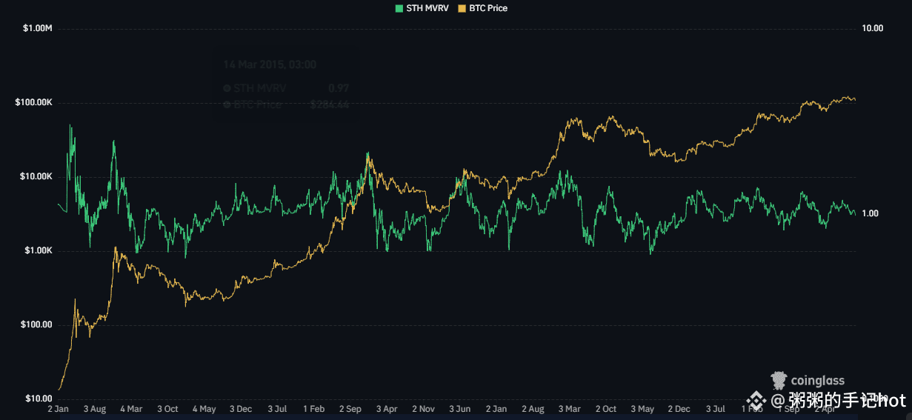Screen dimensions: 912x420
Task: Click the Binance diamond watermark icon
Action: click(x=755, y=401)
